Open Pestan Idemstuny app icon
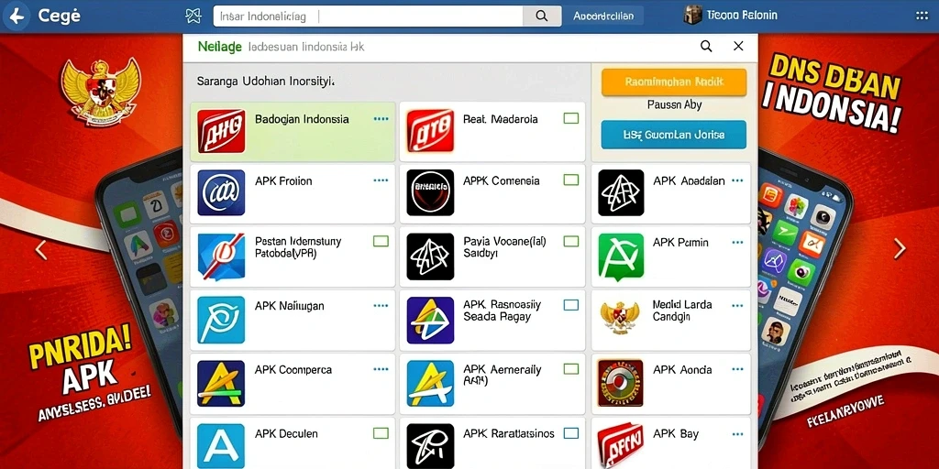939x469 pixels. click(x=221, y=256)
